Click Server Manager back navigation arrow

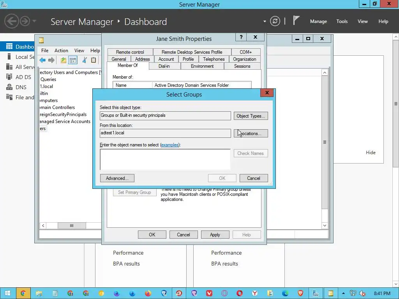pos(11,21)
